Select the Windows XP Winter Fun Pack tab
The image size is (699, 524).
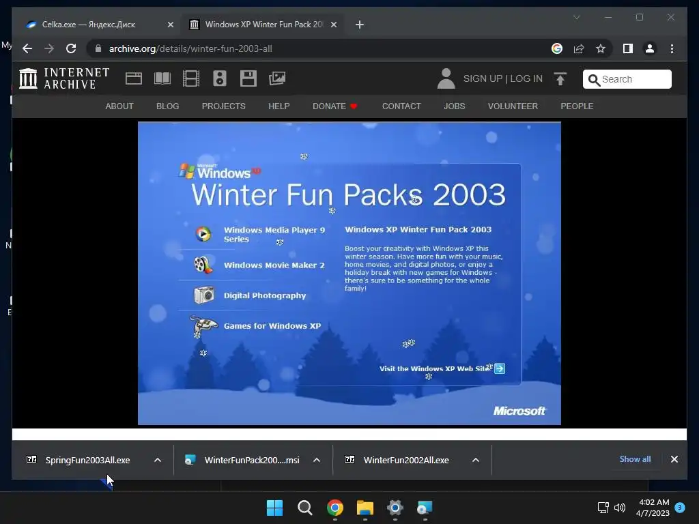(x=262, y=25)
